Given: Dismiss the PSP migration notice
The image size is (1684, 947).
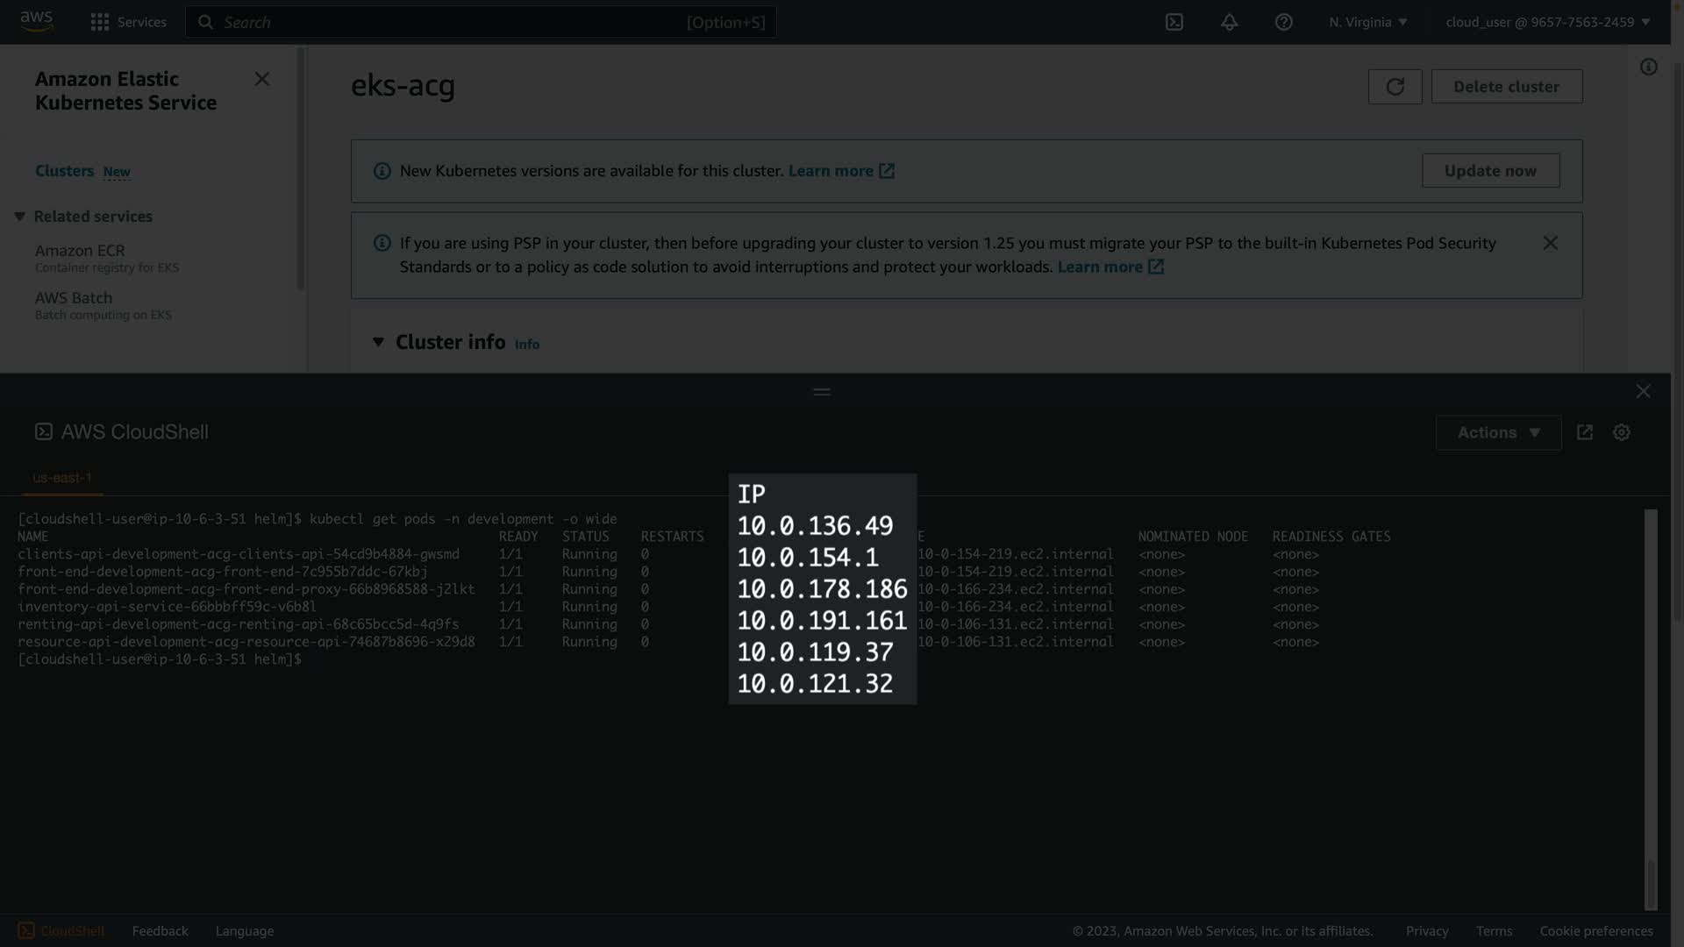Looking at the screenshot, I should (1550, 243).
